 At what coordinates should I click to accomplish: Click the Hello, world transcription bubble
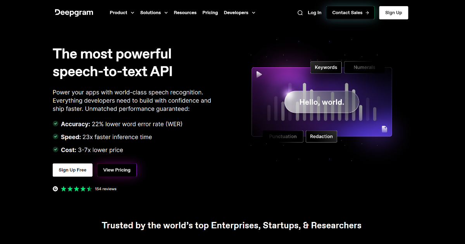coord(321,102)
